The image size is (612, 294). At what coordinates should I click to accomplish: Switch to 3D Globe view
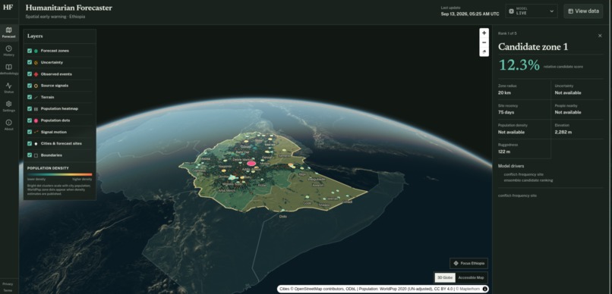click(445, 277)
